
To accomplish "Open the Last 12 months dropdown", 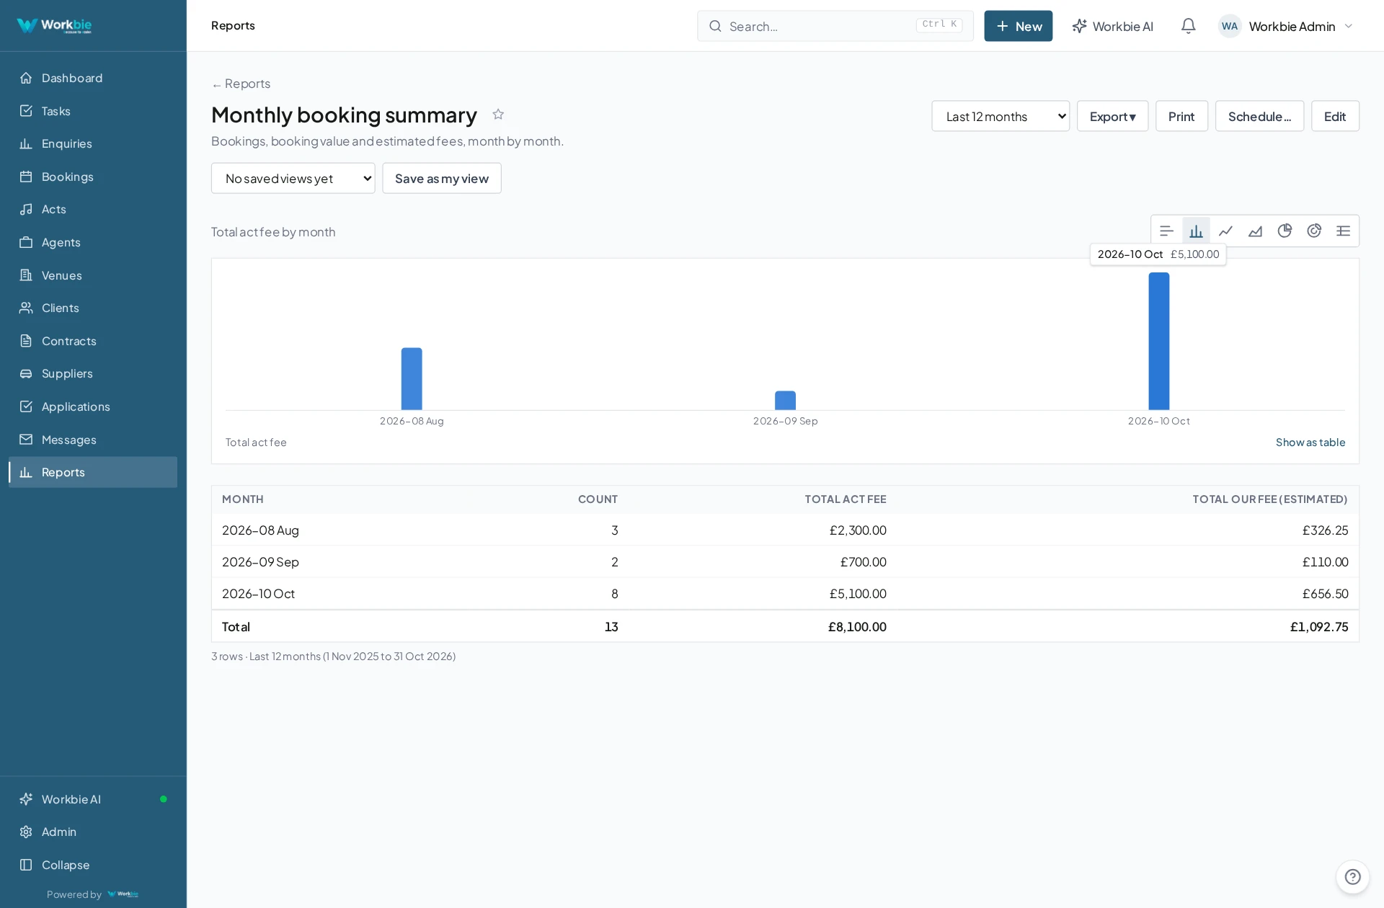I will [1000, 116].
